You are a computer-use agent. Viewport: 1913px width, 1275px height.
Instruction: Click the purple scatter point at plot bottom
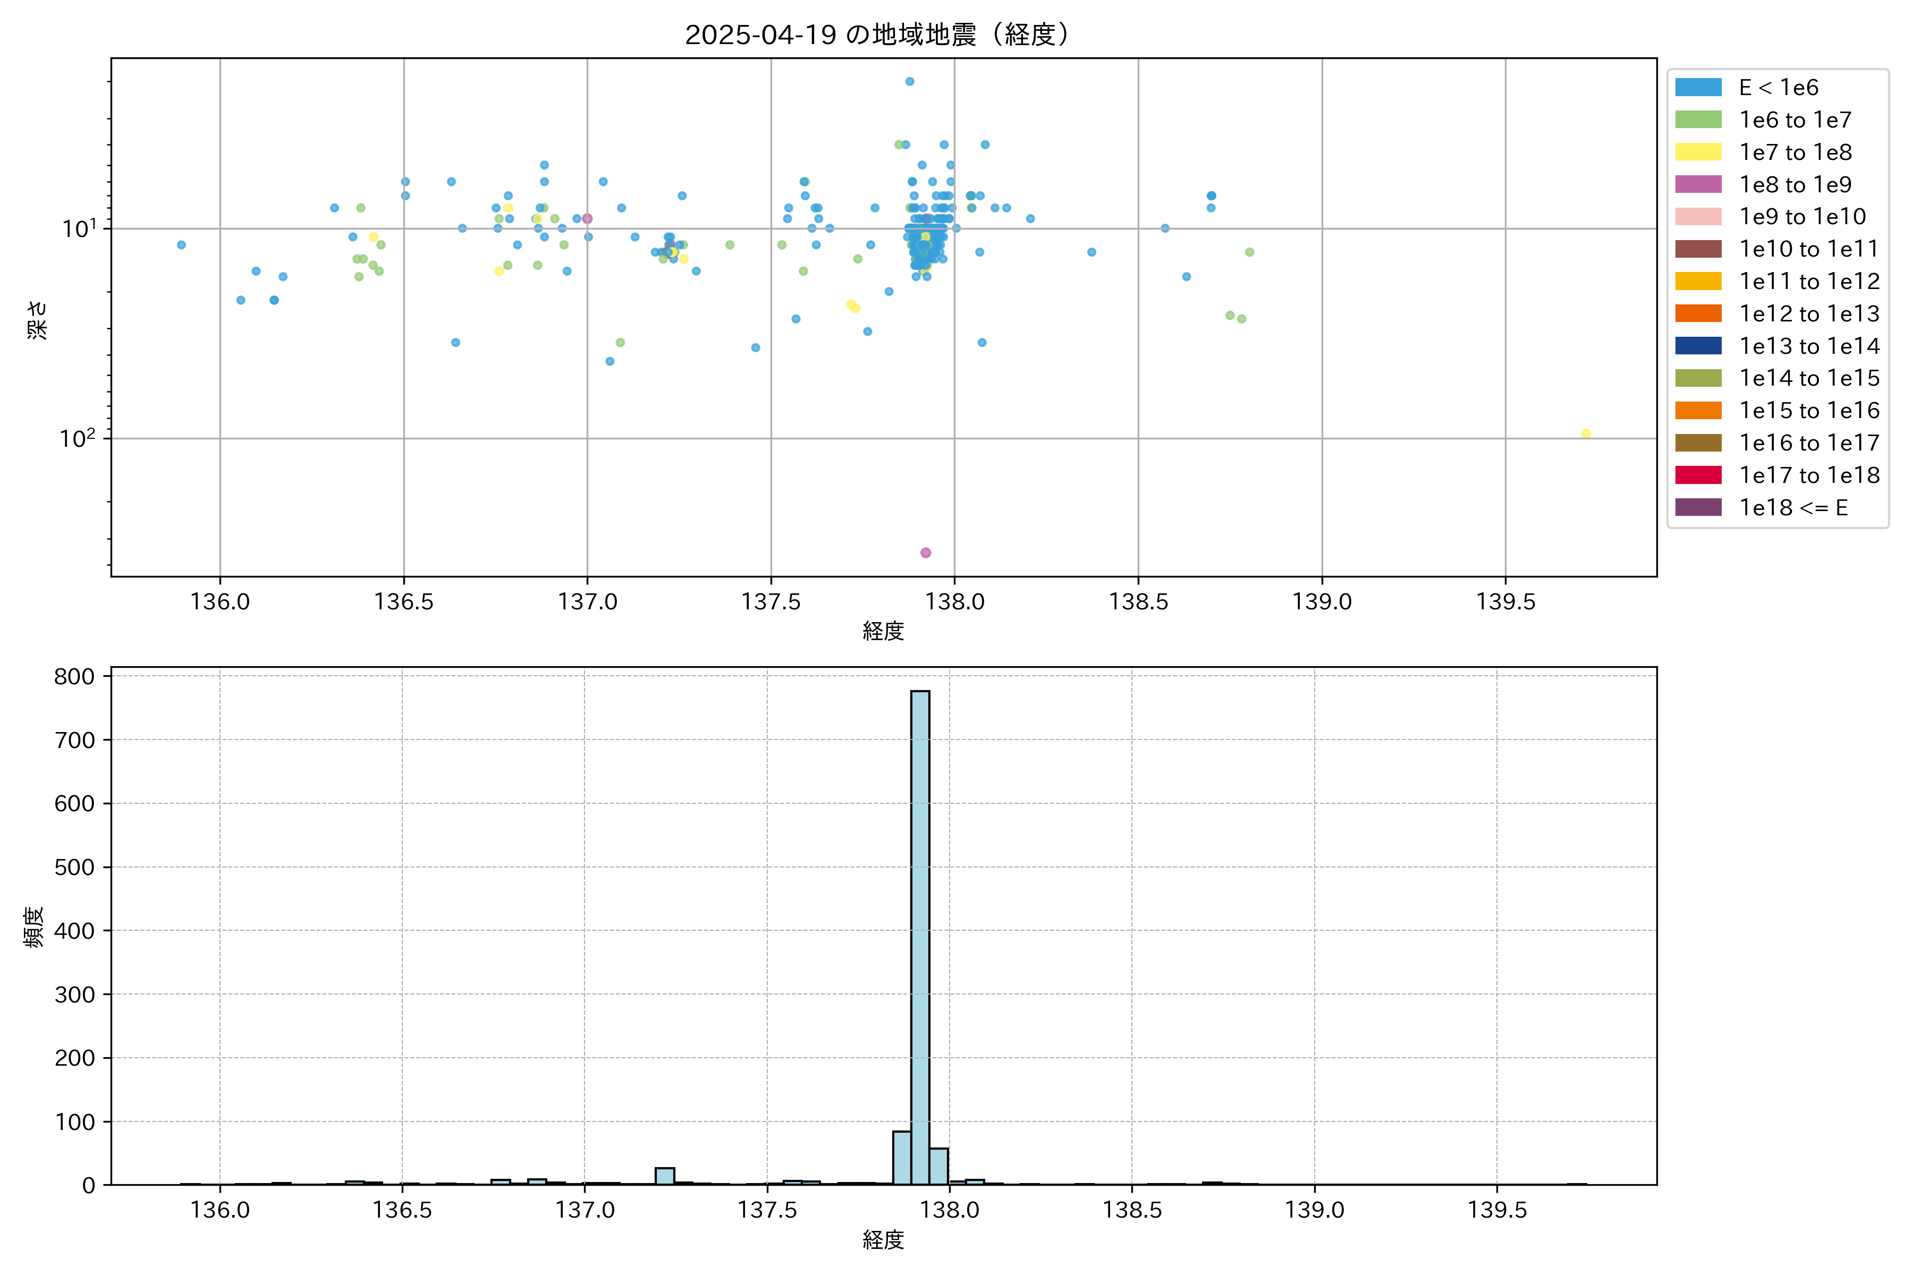[x=926, y=553]
